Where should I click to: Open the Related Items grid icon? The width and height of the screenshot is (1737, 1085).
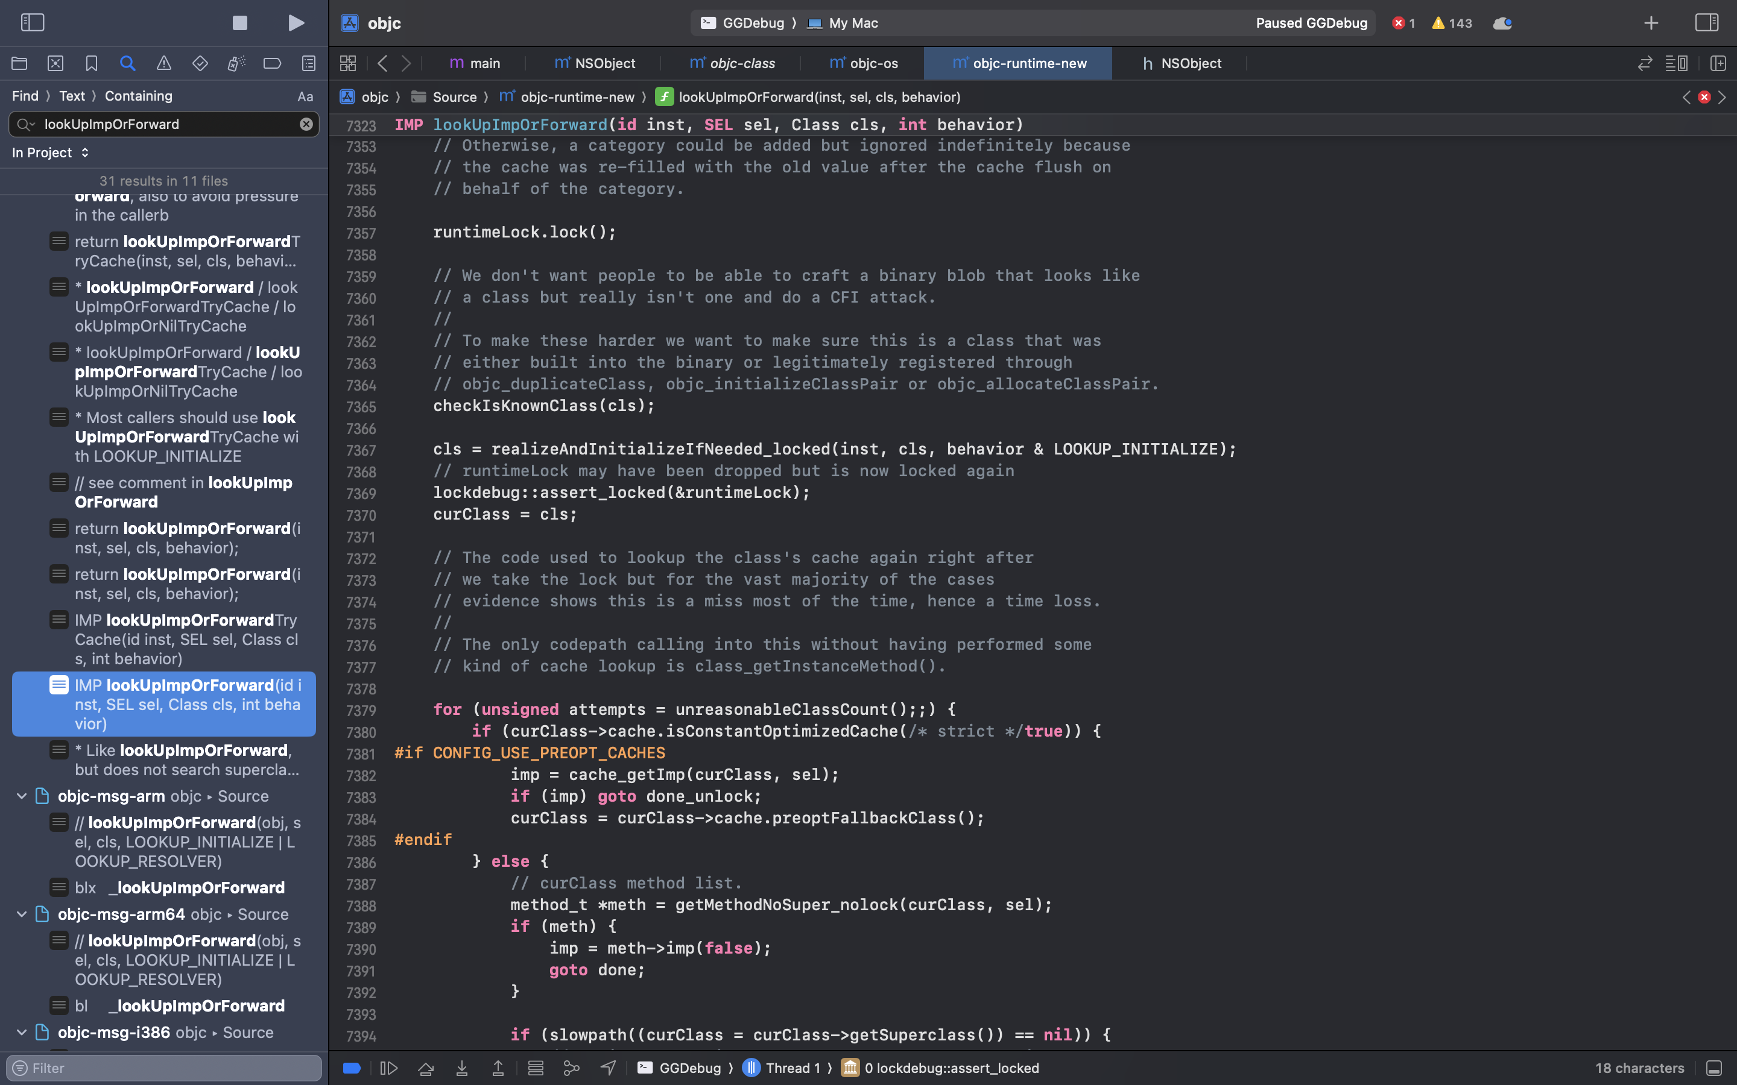pyautogui.click(x=348, y=63)
